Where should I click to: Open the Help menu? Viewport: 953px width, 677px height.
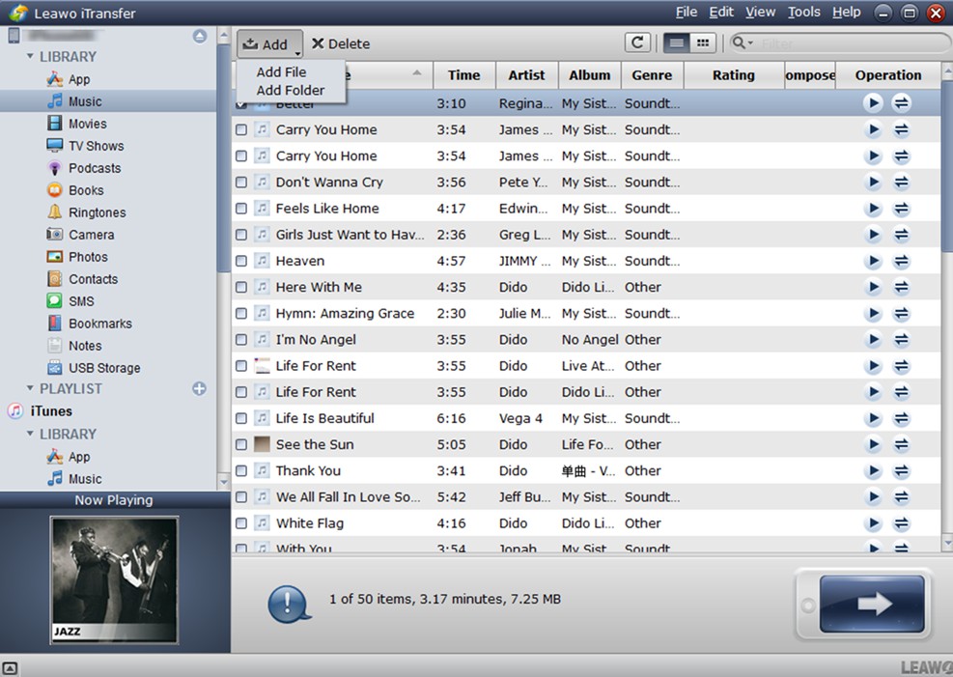click(846, 13)
